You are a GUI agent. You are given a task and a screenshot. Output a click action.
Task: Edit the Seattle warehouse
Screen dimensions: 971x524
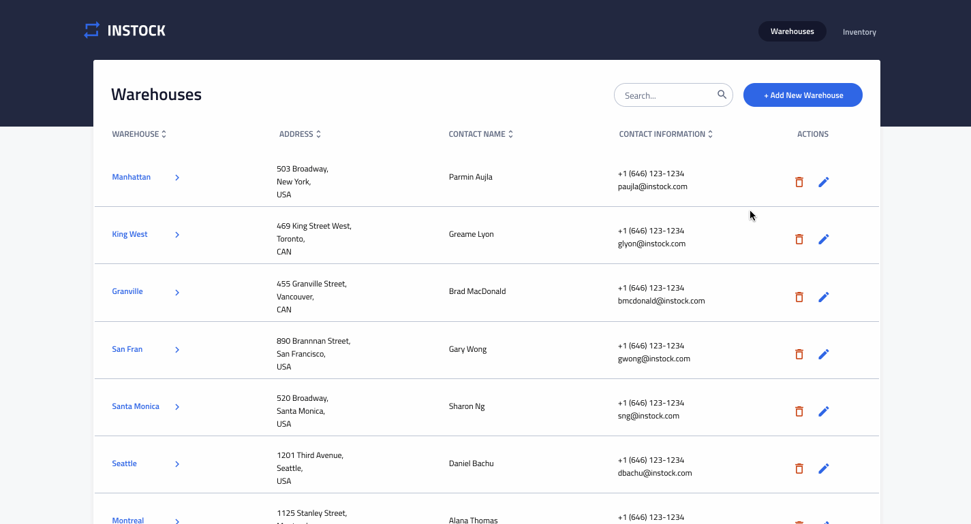point(823,468)
